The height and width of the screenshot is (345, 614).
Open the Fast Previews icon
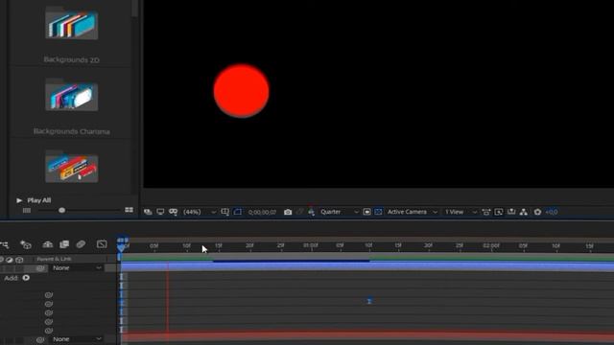(x=499, y=212)
